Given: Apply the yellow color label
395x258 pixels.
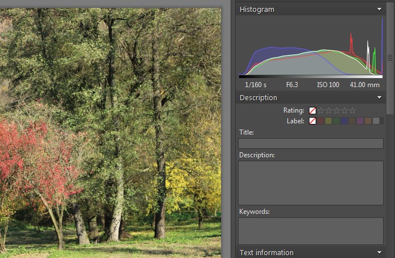Looking at the screenshot, I should (x=329, y=121).
